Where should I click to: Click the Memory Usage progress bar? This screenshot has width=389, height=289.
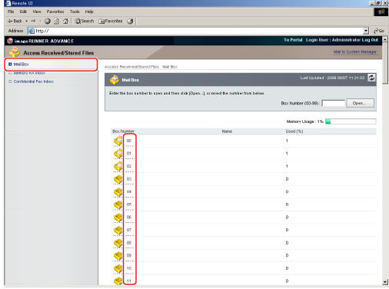click(x=351, y=121)
